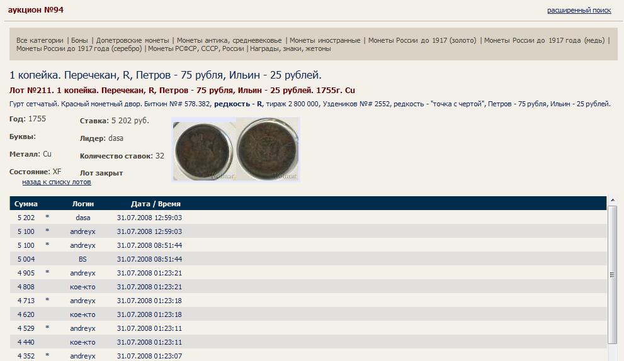Select 'Монеты России до 1917 года (медь)'
The image size is (624, 361).
544,40
